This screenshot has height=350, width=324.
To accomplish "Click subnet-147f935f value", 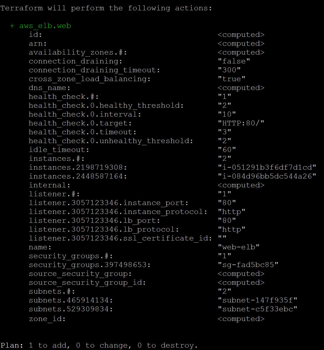I will [257, 300].
